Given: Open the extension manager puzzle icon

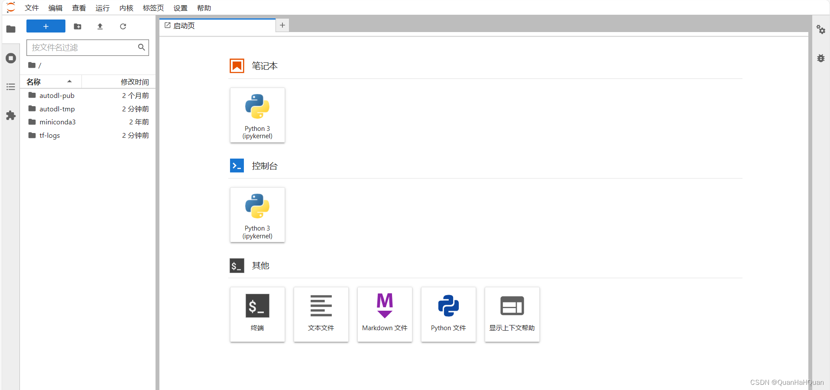Looking at the screenshot, I should (x=11, y=116).
